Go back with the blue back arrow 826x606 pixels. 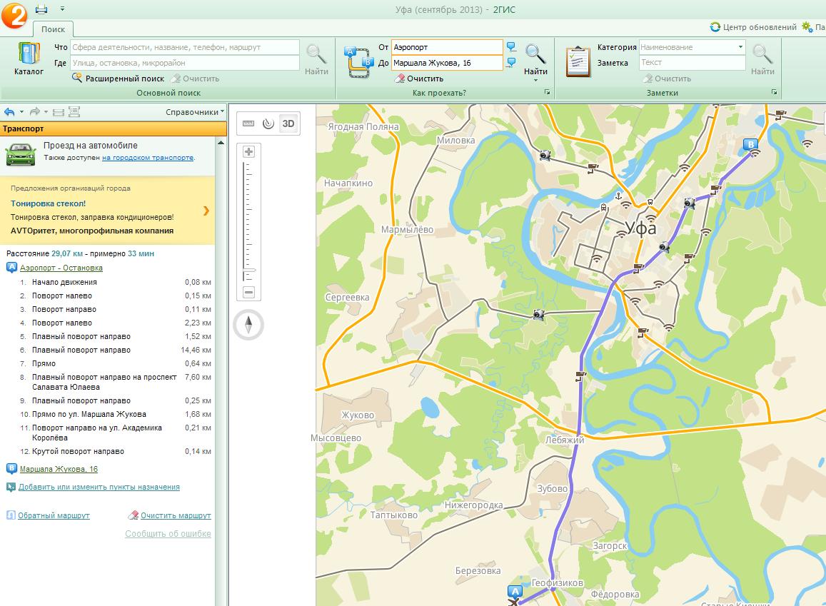9,111
